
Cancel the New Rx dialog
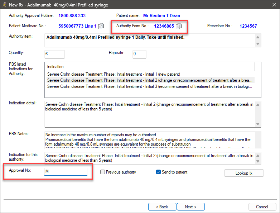point(262,207)
